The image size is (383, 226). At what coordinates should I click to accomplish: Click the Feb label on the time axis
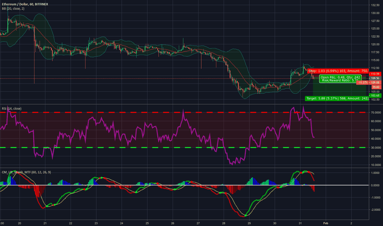325,223
